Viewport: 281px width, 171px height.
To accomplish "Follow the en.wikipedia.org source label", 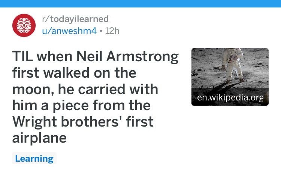I will tap(230, 97).
